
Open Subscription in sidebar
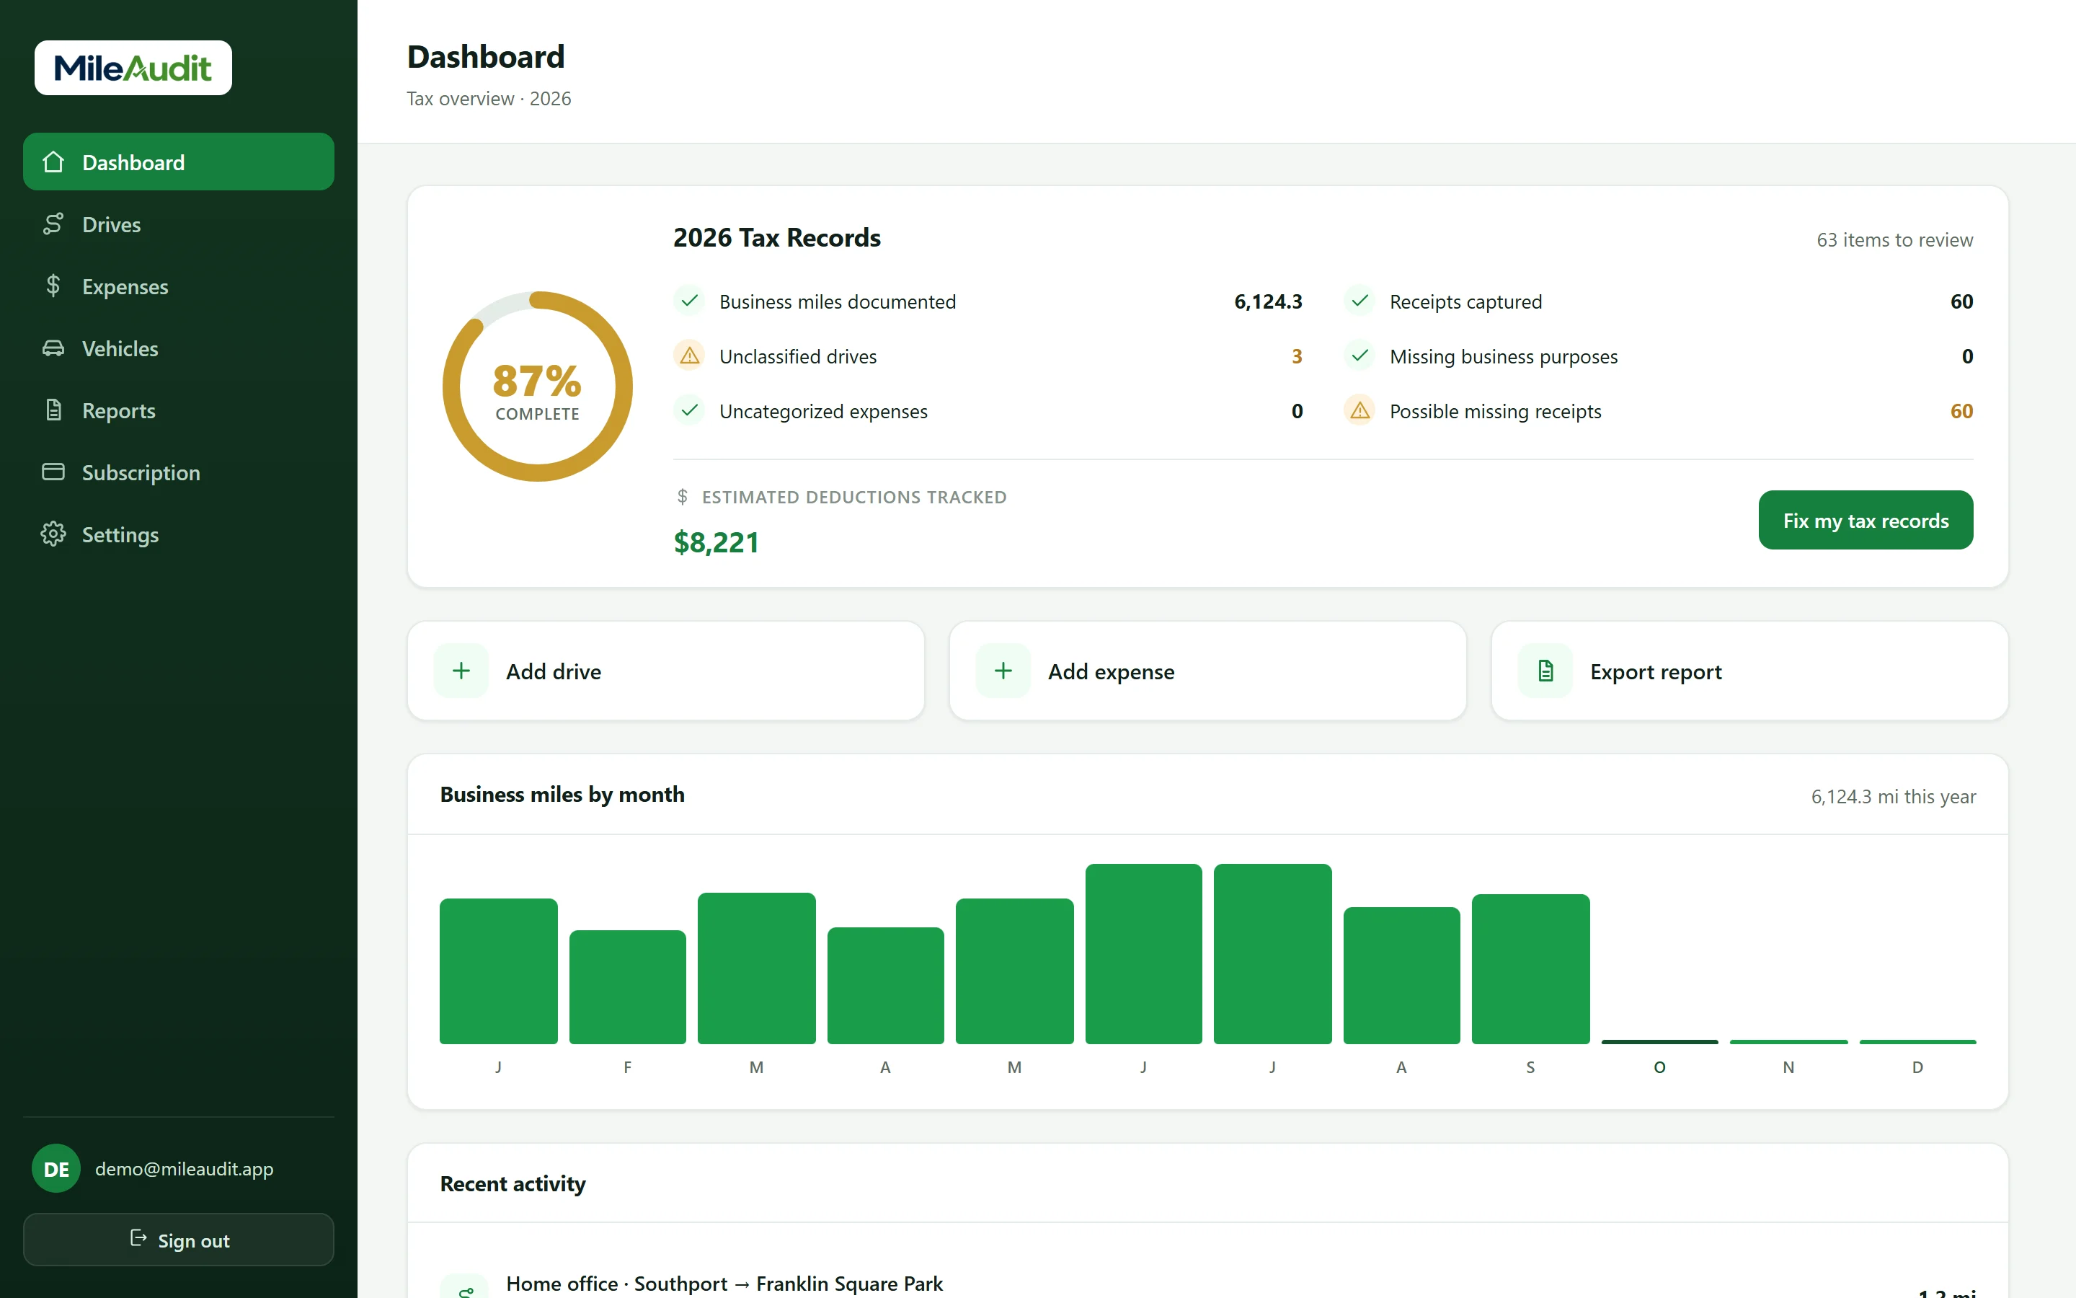[179, 472]
